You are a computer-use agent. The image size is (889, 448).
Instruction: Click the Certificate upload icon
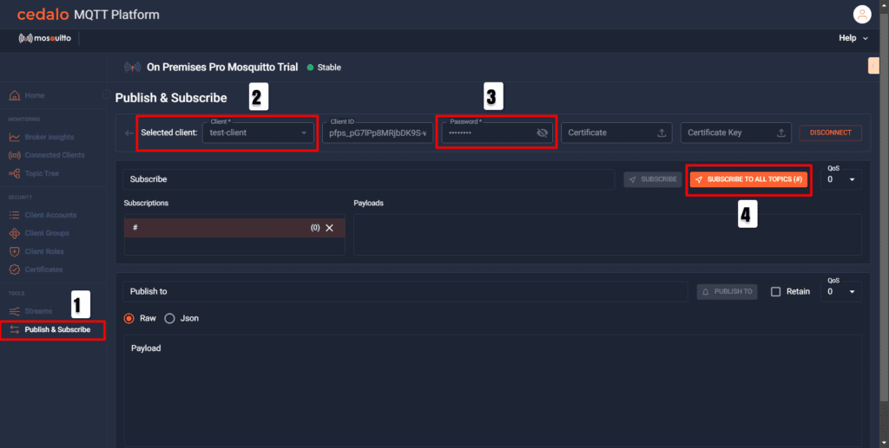[x=662, y=133]
